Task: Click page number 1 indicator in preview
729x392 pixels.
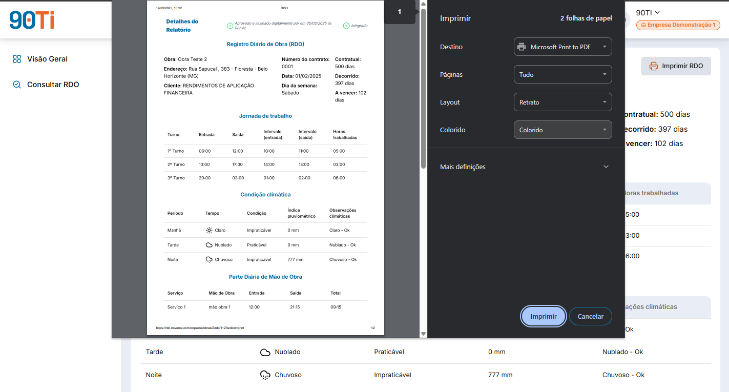Action: [400, 12]
